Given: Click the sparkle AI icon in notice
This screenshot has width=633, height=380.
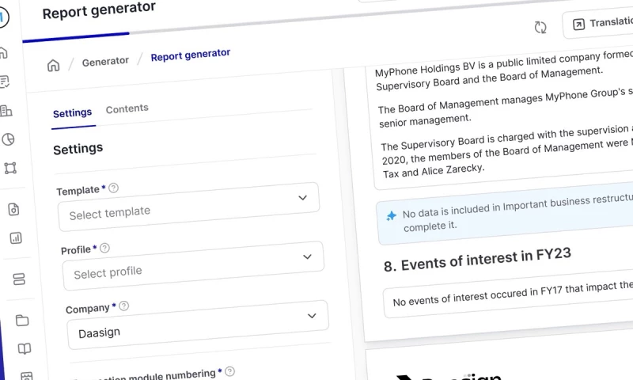Looking at the screenshot, I should point(391,216).
